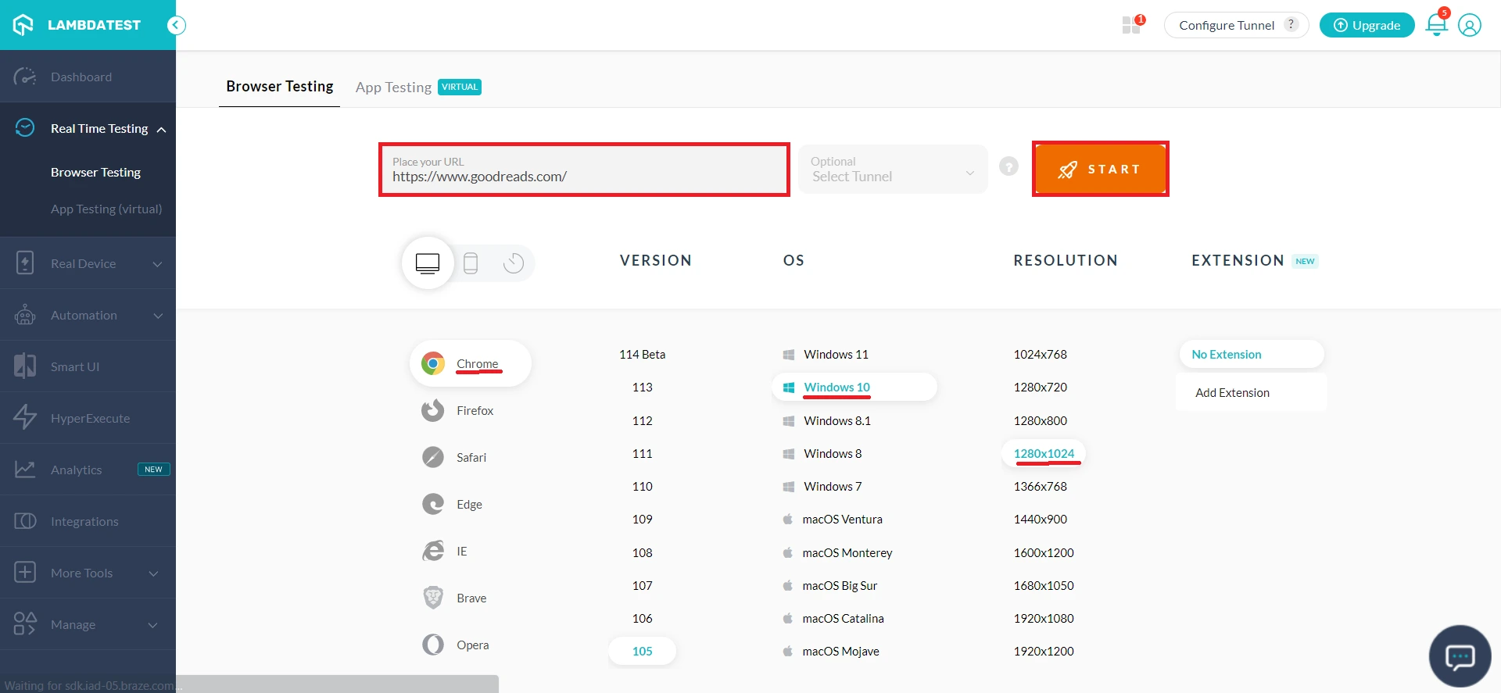
Task: Select the Firefox browser icon
Action: click(433, 410)
